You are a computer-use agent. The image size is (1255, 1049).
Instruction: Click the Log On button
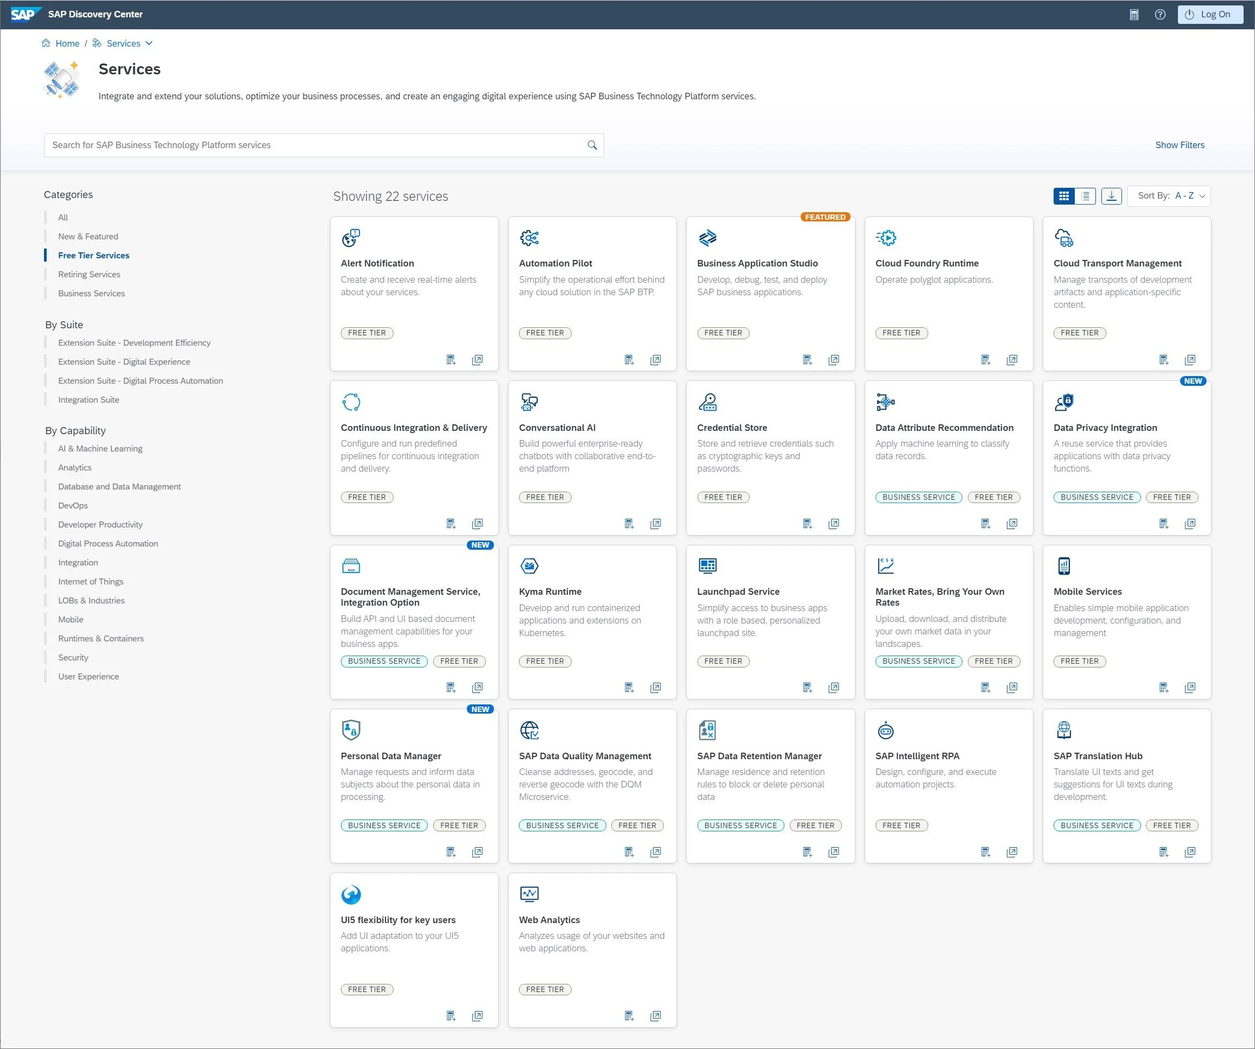pyautogui.click(x=1209, y=14)
